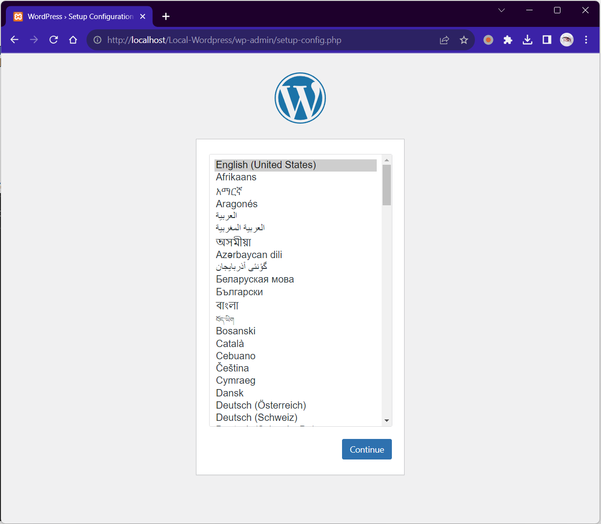Click the language list scrollbar thumb
This screenshot has width=601, height=524.
pyautogui.click(x=386, y=185)
